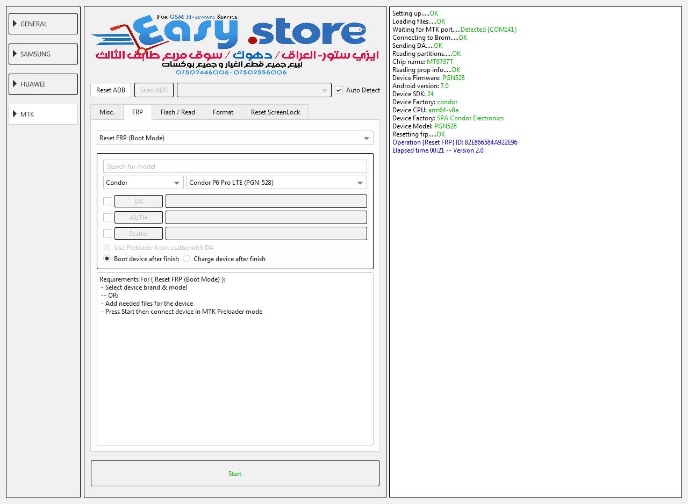
Task: Click the AUTH file path field
Action: [x=267, y=218]
